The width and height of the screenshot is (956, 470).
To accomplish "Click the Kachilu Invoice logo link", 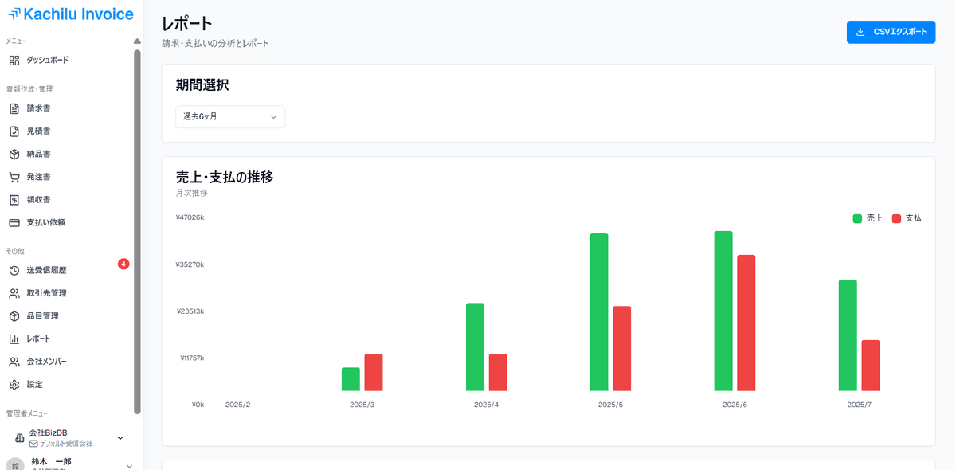I will pyautogui.click(x=70, y=14).
